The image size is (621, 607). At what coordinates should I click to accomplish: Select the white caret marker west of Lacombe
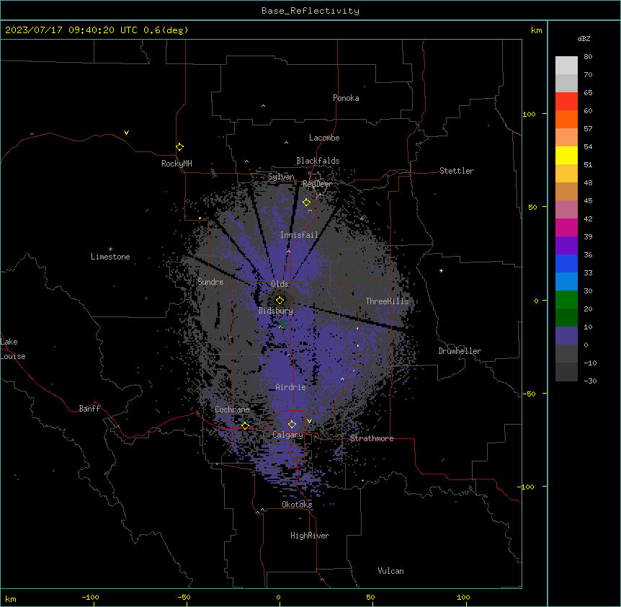coord(286,143)
